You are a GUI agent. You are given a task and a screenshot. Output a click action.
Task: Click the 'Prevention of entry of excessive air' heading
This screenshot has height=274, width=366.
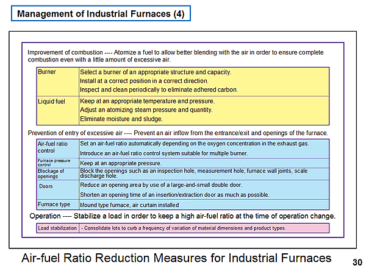point(178,133)
